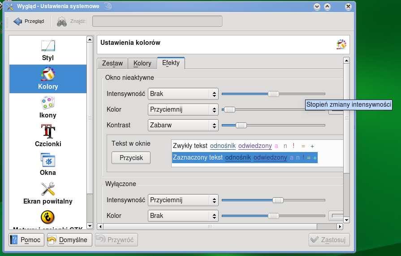
Task: Click the sidebar scroll up arrow
Action: click(x=90, y=39)
